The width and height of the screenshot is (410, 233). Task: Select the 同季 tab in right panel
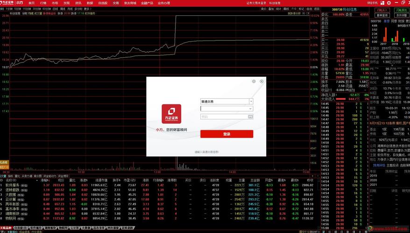pyautogui.click(x=394, y=21)
